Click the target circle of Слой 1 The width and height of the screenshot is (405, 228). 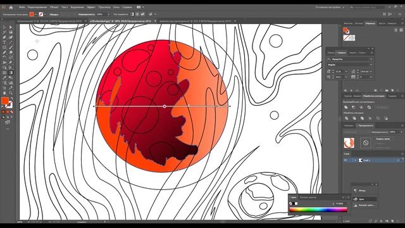click(x=398, y=160)
